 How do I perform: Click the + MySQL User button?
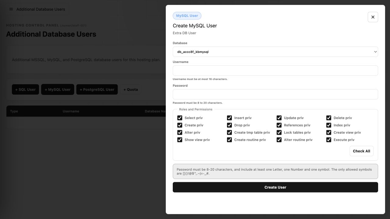58,89
